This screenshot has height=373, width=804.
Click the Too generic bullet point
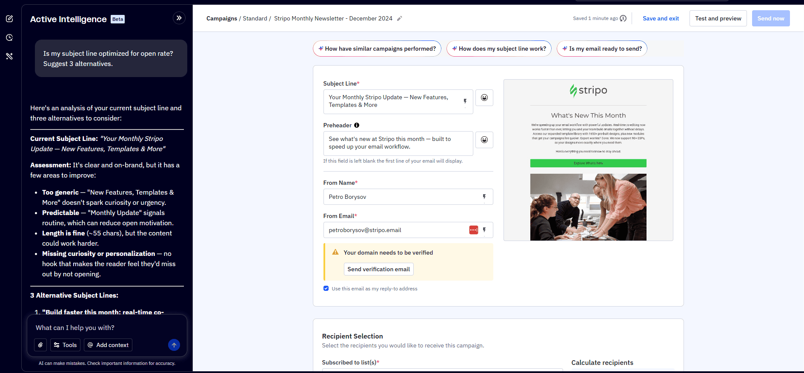tap(108, 198)
